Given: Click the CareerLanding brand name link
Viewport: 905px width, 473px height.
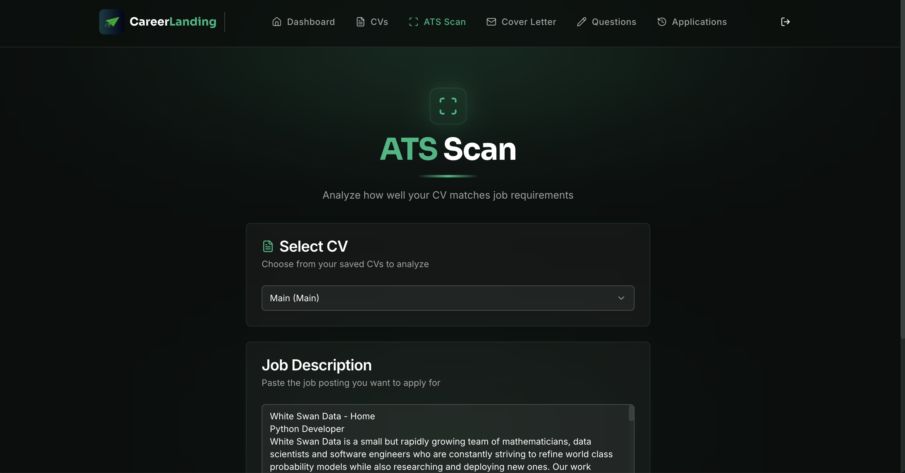Looking at the screenshot, I should (173, 22).
